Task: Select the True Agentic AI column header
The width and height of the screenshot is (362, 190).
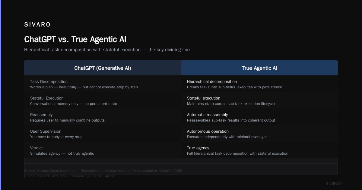Action: tap(259, 68)
